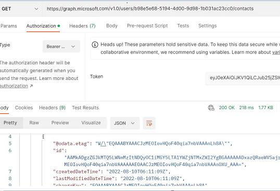Image resolution: width=280 pixels, height=191 pixels.
Task: Switch the response view to Raw
Action: (x=34, y=123)
